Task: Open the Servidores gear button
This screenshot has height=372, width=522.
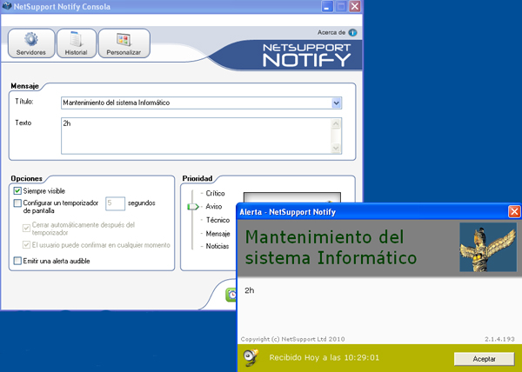Action: point(31,43)
